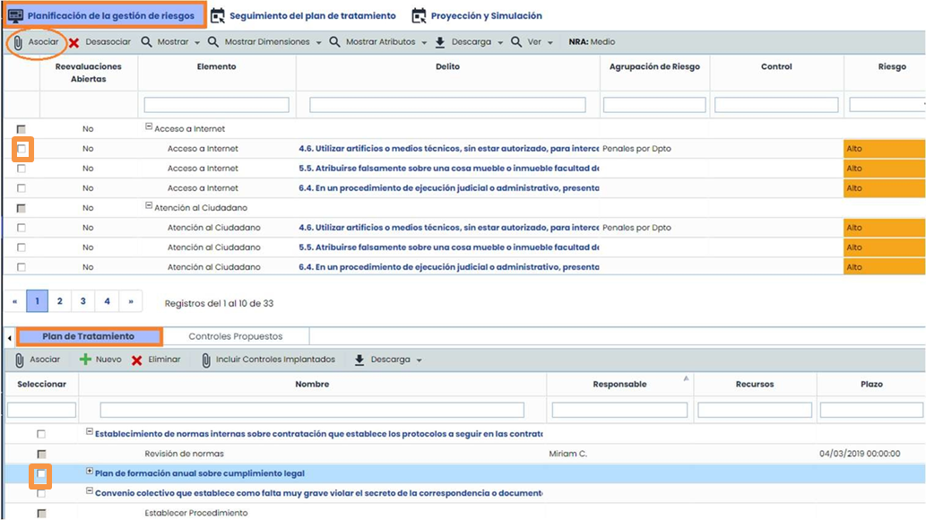
Task: Go to results page 3 in pagination
Action: (82, 300)
